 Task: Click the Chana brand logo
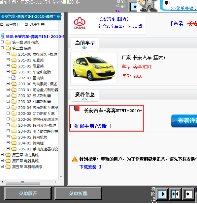(80, 23)
